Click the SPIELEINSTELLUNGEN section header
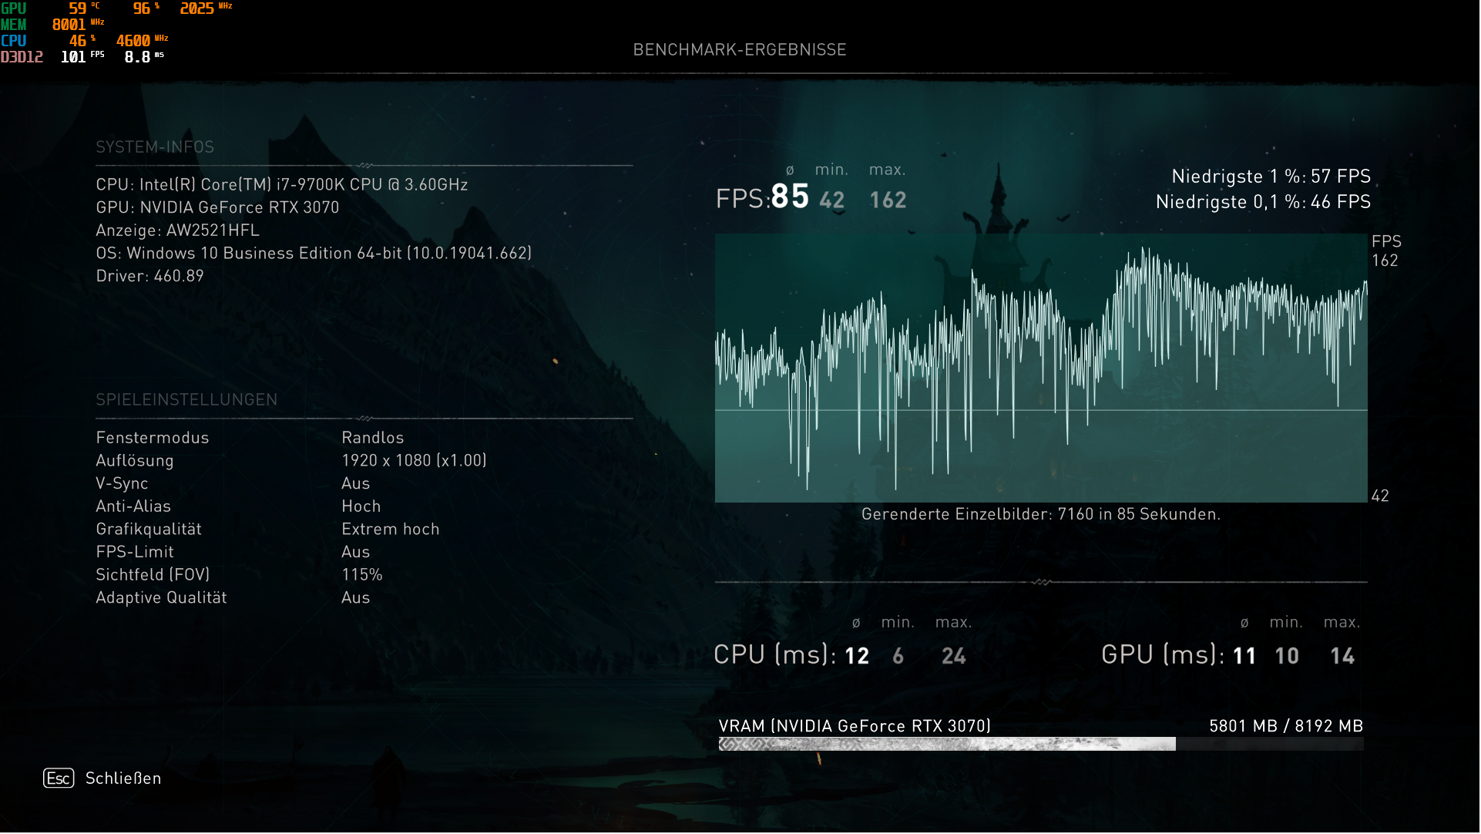Screen dimensions: 1481x834 186,400
